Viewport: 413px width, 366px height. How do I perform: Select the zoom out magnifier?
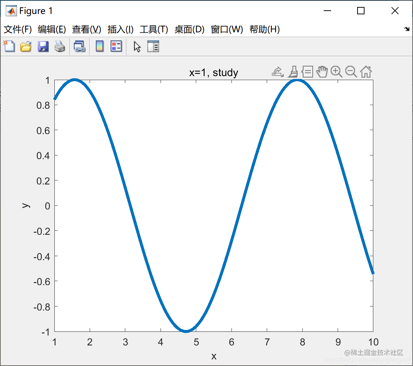(x=351, y=72)
